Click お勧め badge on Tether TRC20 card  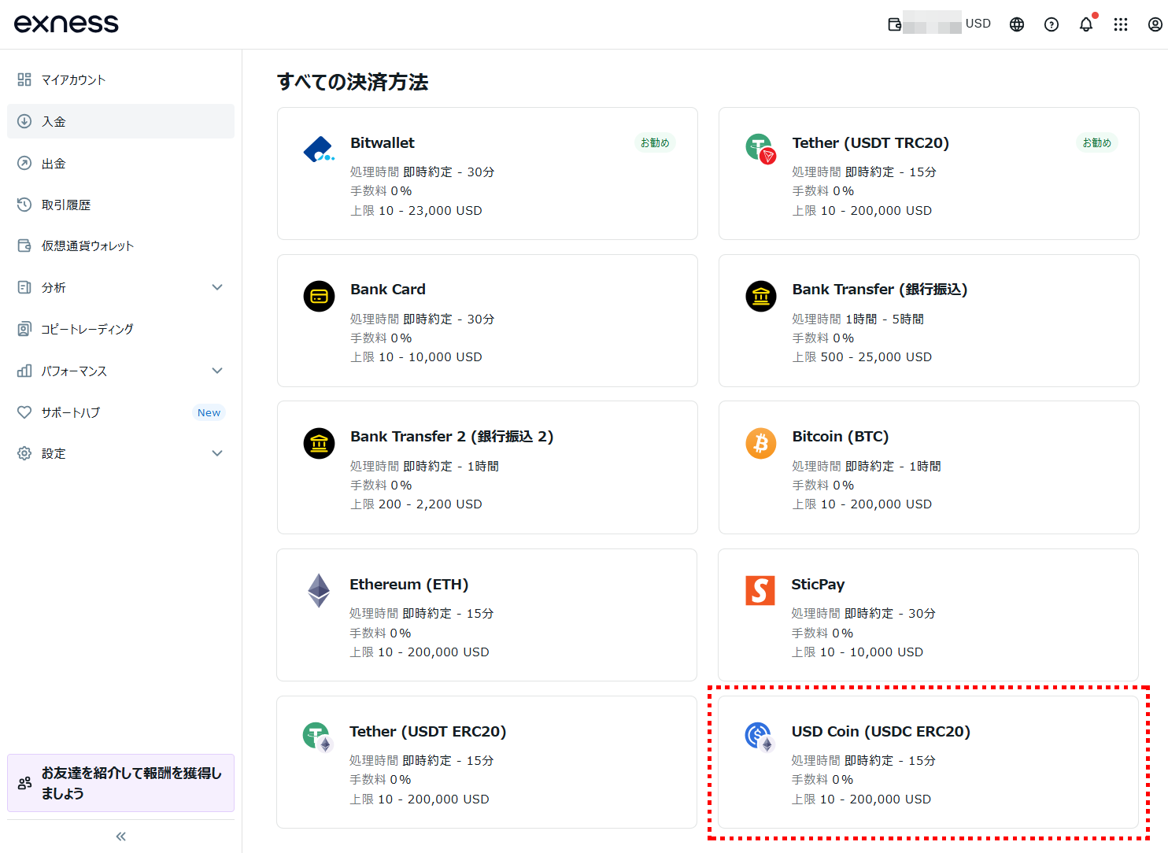point(1097,142)
